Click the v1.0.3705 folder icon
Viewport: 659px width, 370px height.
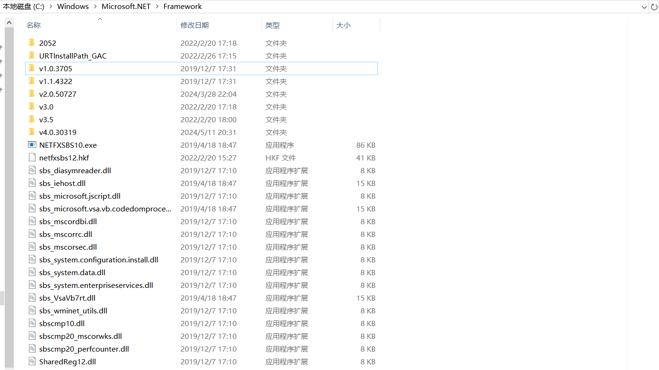tap(32, 68)
